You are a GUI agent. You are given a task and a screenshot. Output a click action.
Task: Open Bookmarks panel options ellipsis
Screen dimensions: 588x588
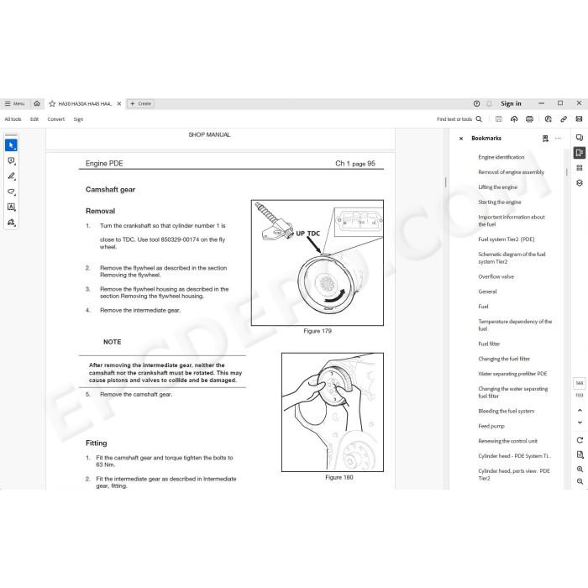tap(558, 139)
